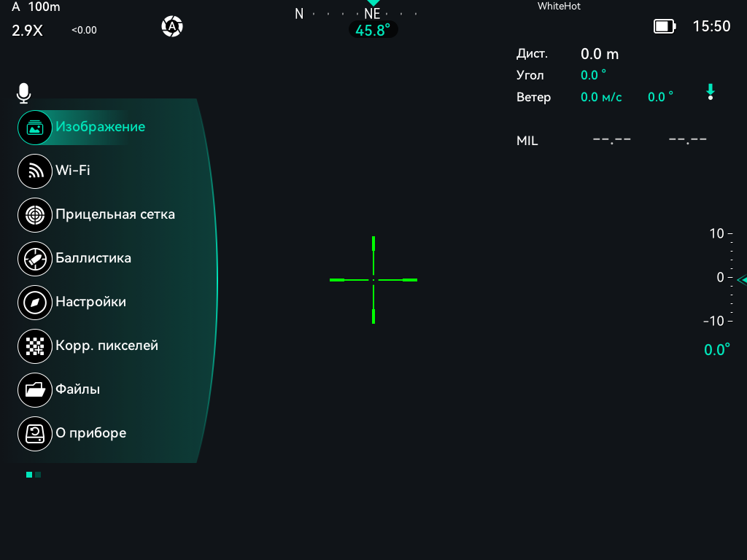Screen dimensions: 747x560
Task: Open the Изображение image menu icon
Action: [x=35, y=128]
